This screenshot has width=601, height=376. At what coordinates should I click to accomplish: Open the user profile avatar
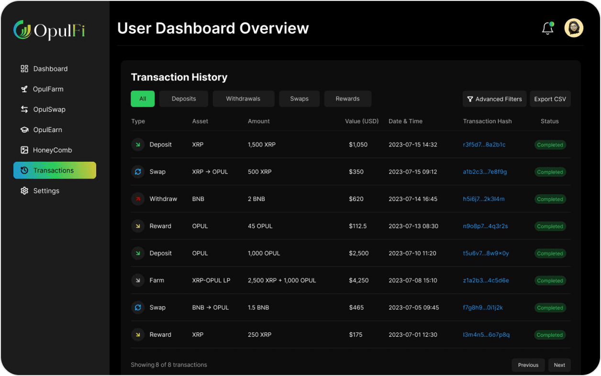pyautogui.click(x=574, y=28)
